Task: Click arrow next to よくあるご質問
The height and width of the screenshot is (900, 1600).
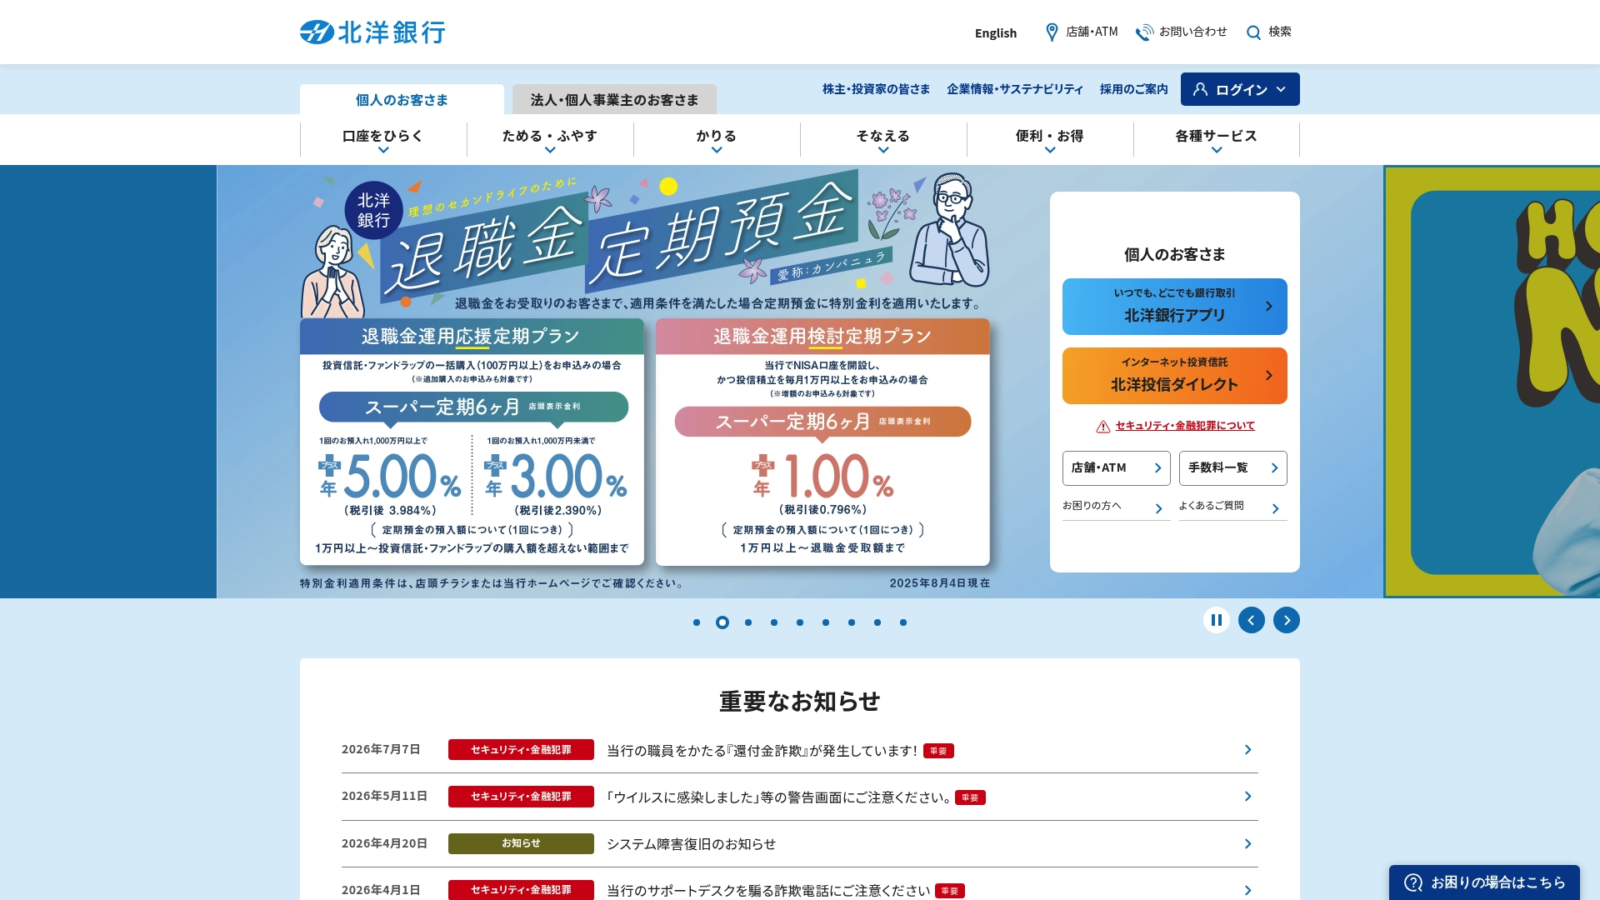Action: coord(1275,508)
